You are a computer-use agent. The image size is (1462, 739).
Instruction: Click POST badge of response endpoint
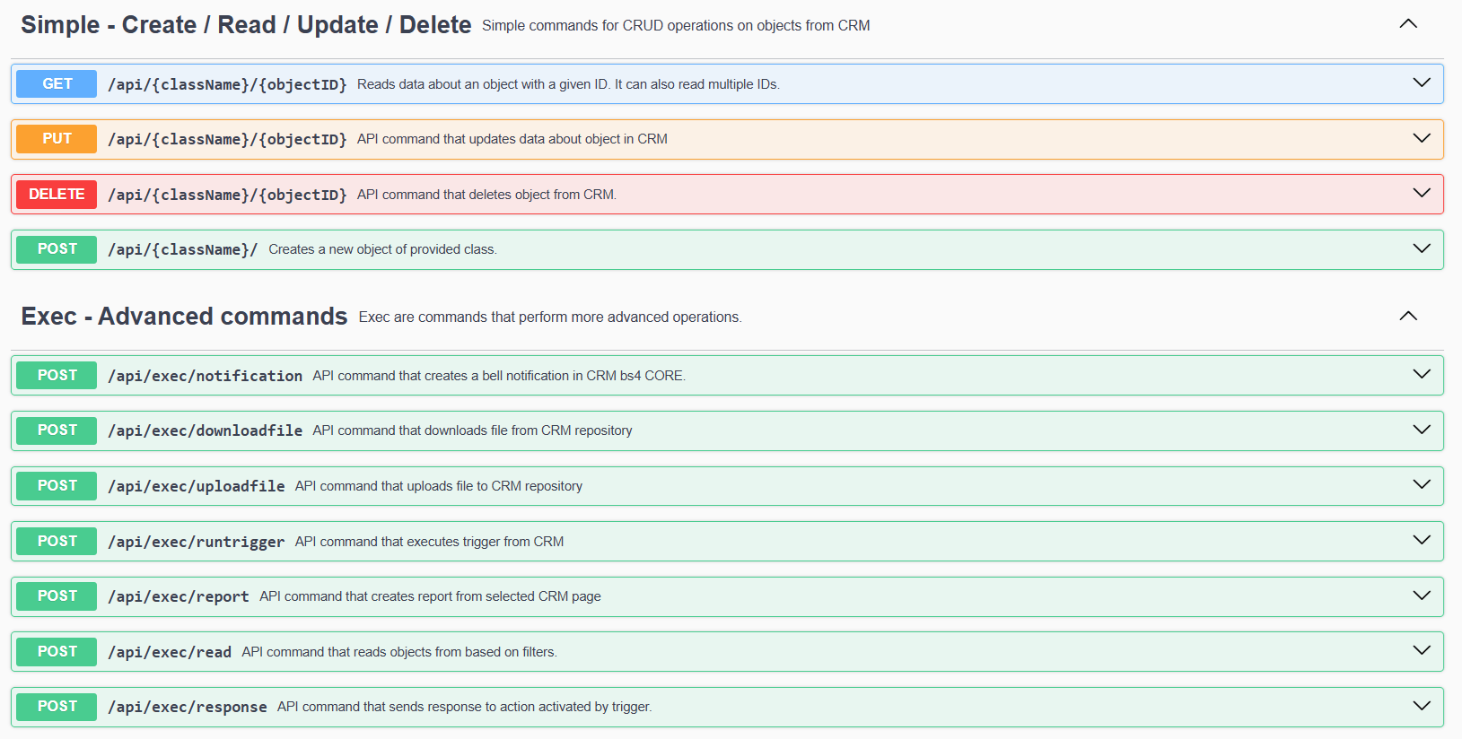pos(57,707)
